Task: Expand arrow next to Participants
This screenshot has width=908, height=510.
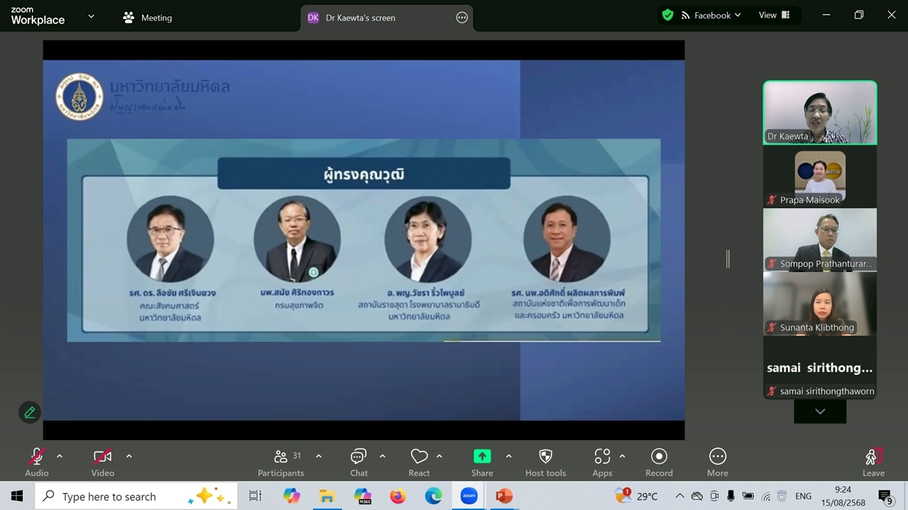Action: point(319,456)
